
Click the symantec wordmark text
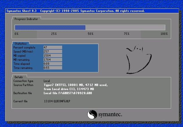110,115
